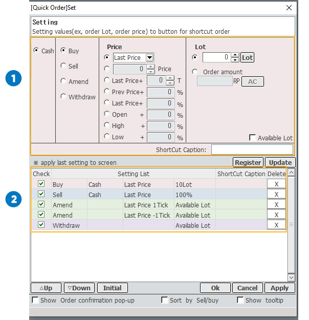Toggle Show Order confirmation pop-up checkbox

pyautogui.click(x=35, y=300)
